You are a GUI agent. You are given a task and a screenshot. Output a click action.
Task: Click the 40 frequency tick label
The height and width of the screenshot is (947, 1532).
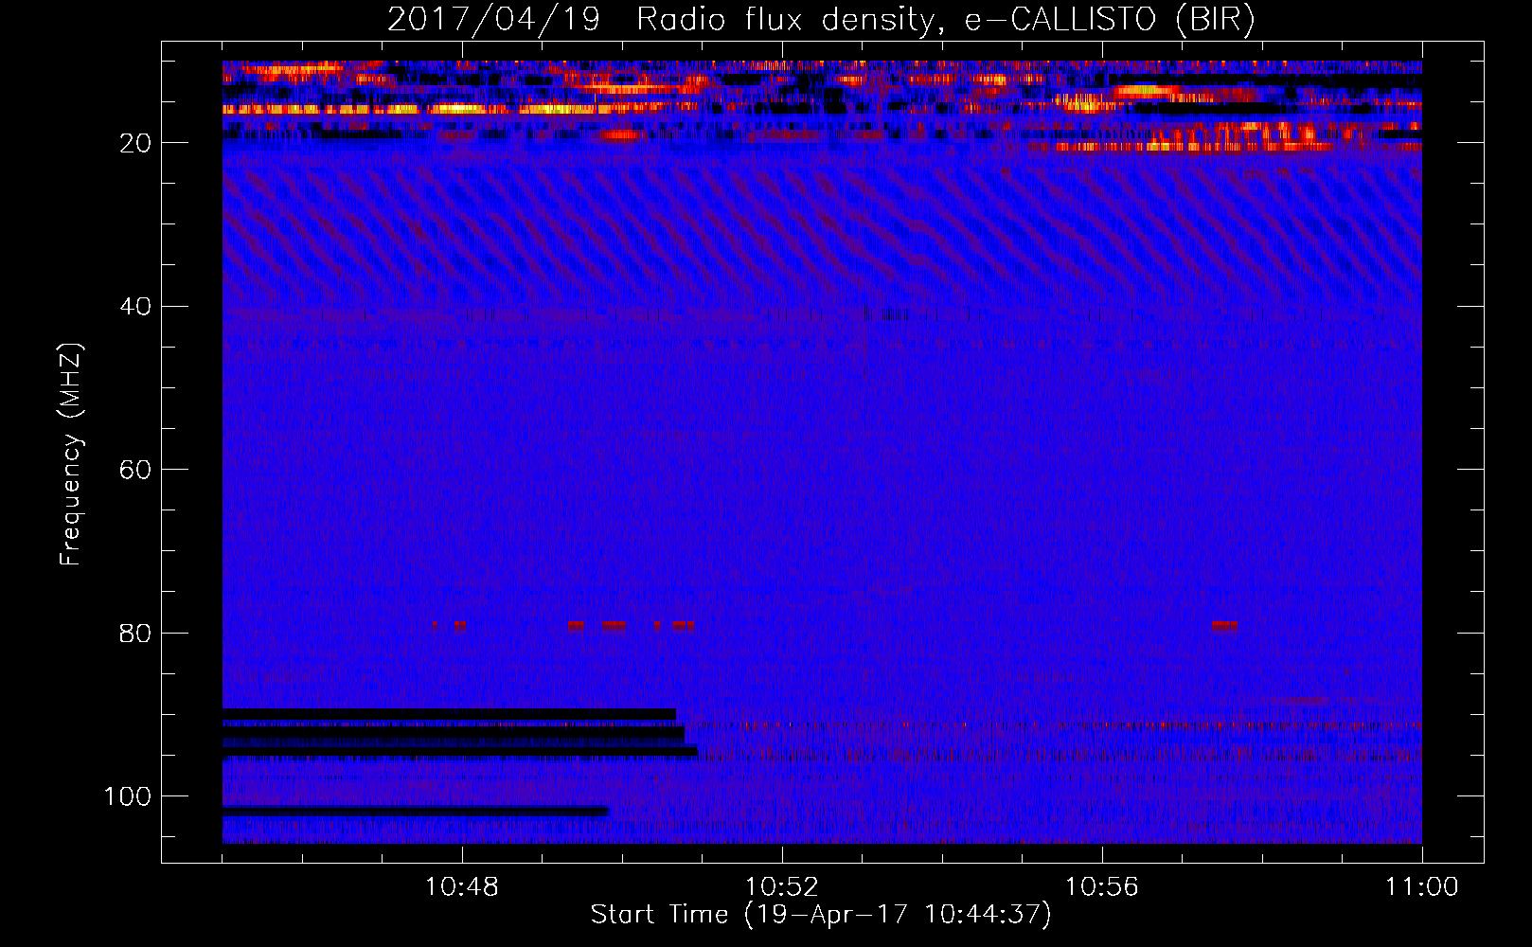(x=135, y=307)
